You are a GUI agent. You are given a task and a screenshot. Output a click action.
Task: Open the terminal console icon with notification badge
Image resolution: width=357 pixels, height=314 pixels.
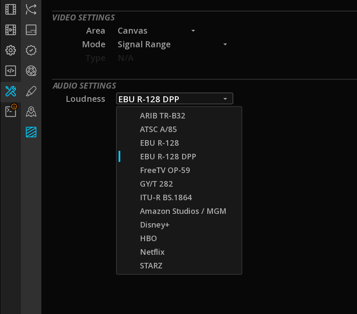pos(10,111)
